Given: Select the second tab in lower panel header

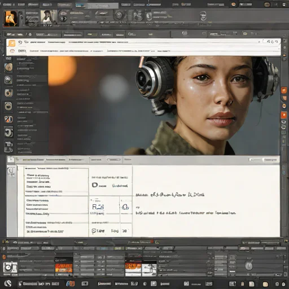Looking at the screenshot, I should (x=55, y=160).
